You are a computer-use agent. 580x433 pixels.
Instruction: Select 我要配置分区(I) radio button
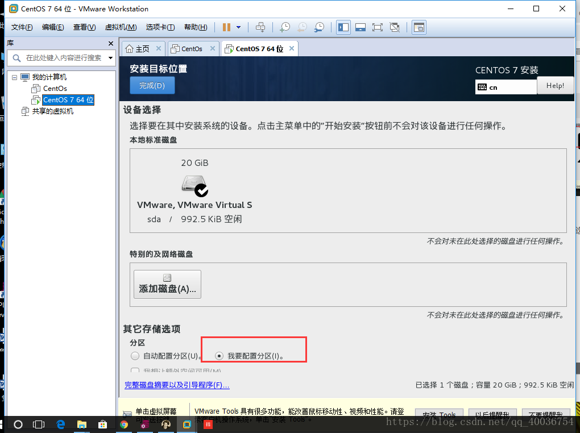[x=219, y=356]
